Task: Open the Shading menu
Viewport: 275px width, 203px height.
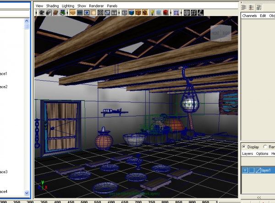Action: click(52, 6)
